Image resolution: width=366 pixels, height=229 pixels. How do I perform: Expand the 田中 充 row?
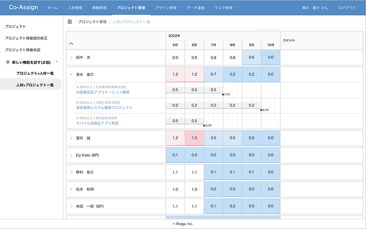coord(71,57)
